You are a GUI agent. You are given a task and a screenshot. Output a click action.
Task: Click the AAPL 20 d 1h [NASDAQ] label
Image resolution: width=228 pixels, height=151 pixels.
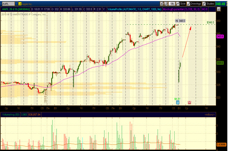[x=16, y=9]
